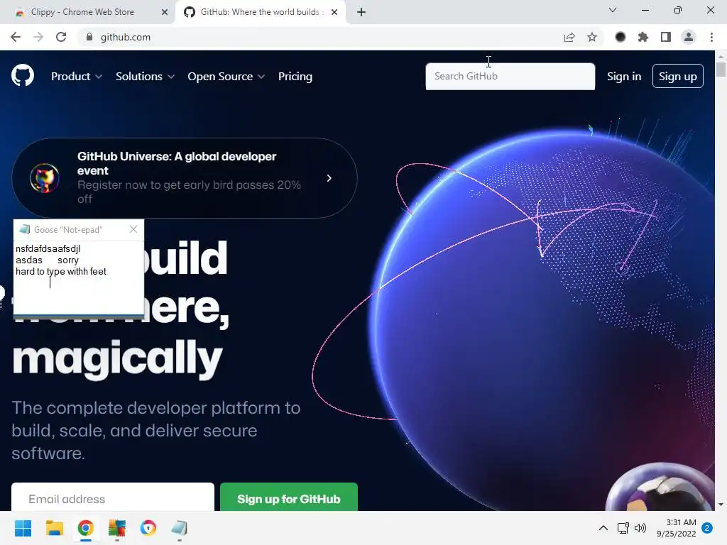This screenshot has width=727, height=545.
Task: Open the Windows Start menu
Action: pos(23,528)
